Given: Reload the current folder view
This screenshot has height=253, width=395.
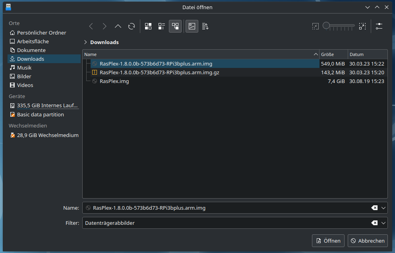Looking at the screenshot, I should pos(132,26).
